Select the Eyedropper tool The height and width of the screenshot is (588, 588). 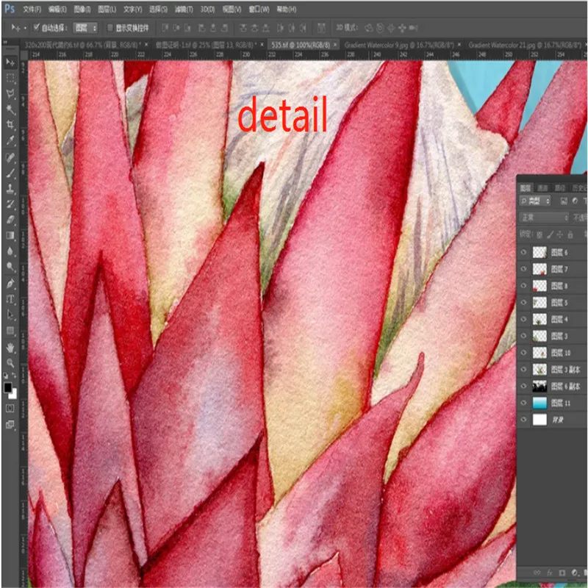[10, 140]
